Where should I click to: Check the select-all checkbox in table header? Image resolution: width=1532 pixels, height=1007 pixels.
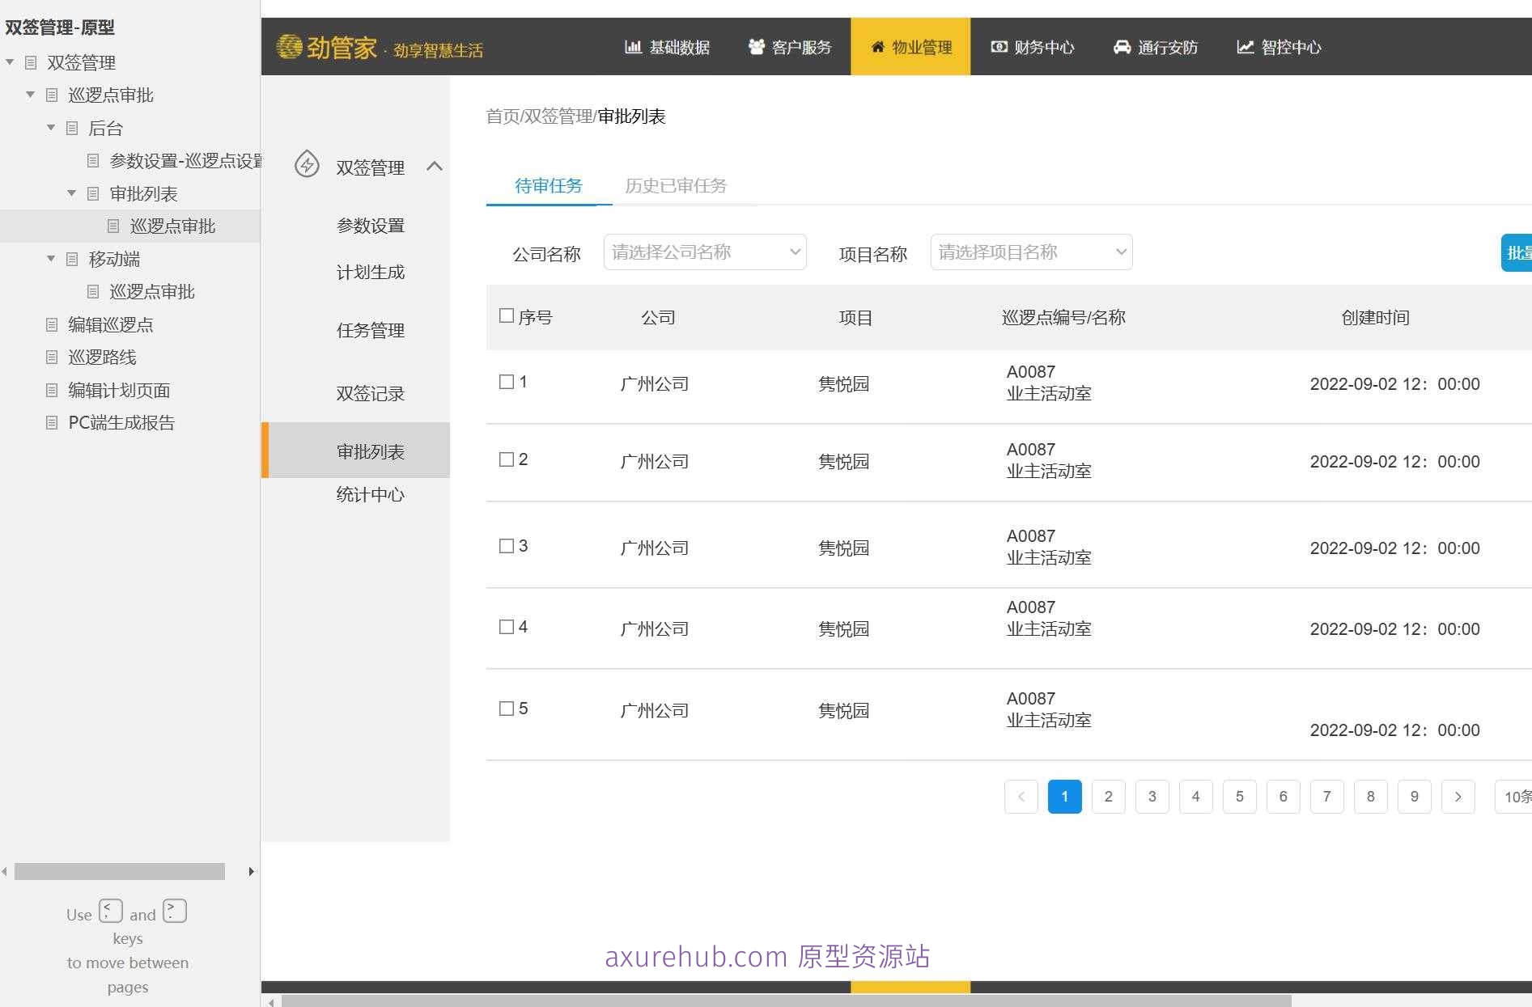(506, 315)
